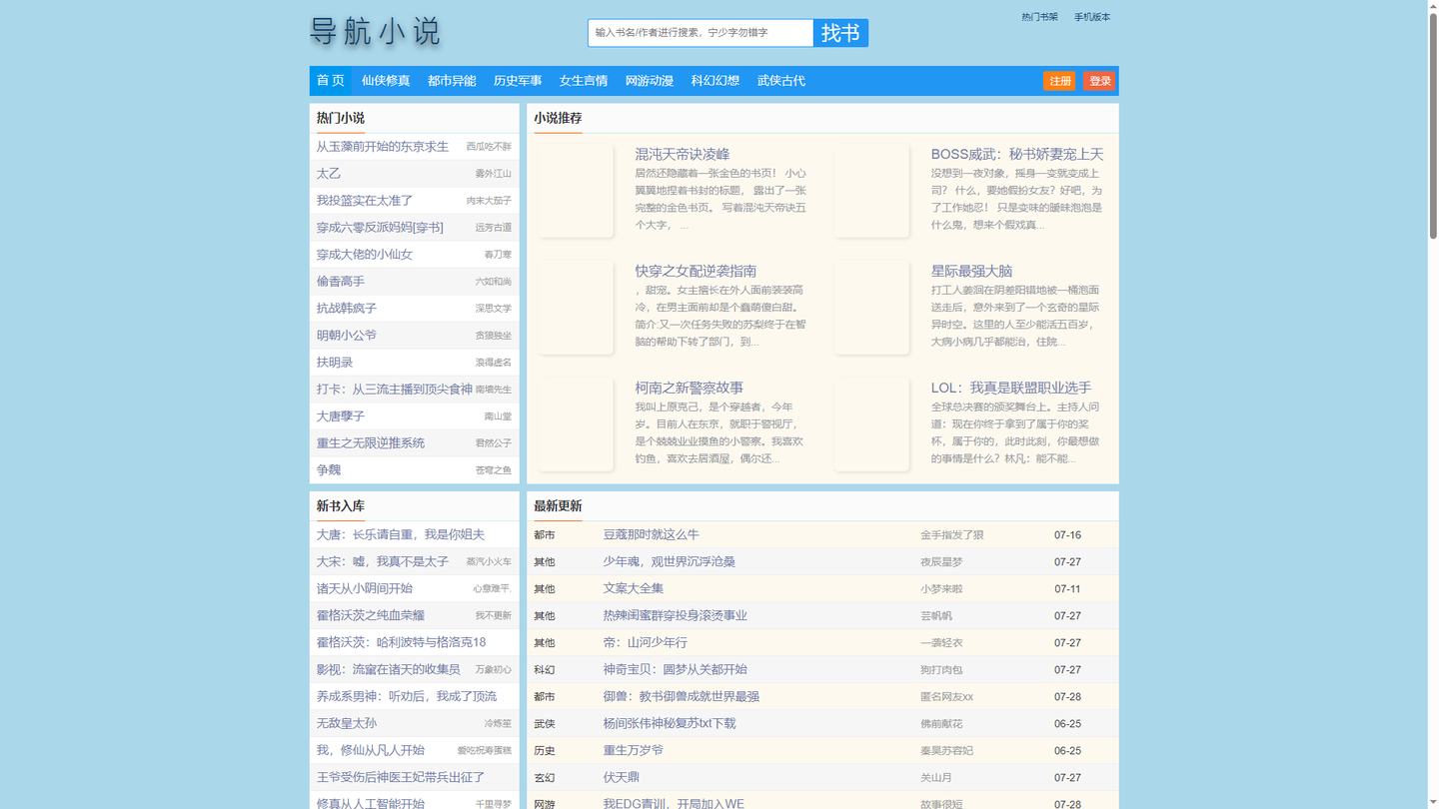Open recommended title BOSS威武：秘书娇妻宠上天
This screenshot has width=1439, height=809.
pyautogui.click(x=1017, y=155)
